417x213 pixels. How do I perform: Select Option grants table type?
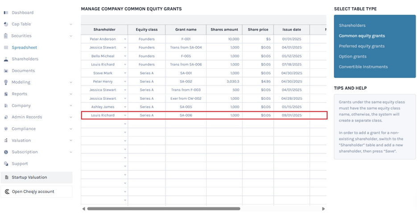point(352,57)
